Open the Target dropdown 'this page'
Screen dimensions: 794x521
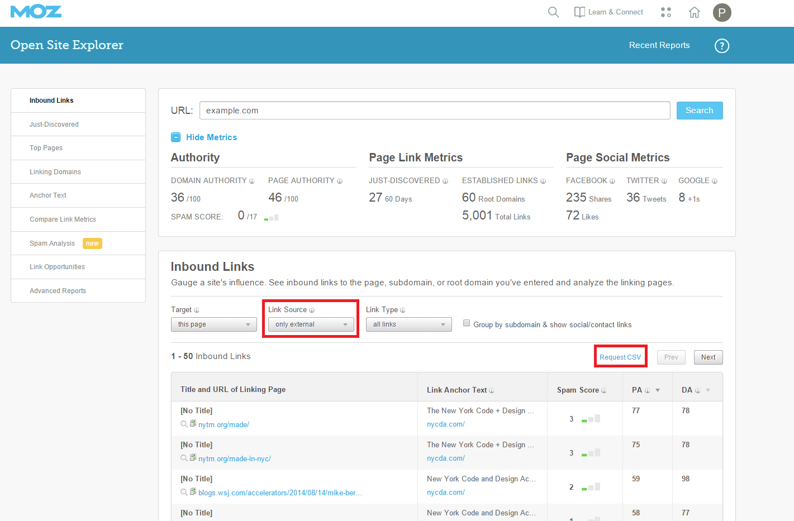click(x=214, y=324)
